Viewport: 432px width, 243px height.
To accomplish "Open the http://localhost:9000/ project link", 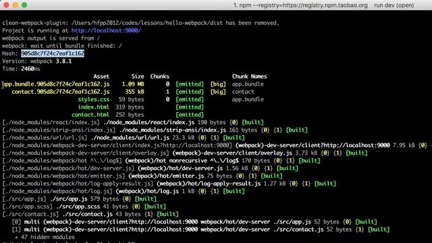I will coord(106,30).
